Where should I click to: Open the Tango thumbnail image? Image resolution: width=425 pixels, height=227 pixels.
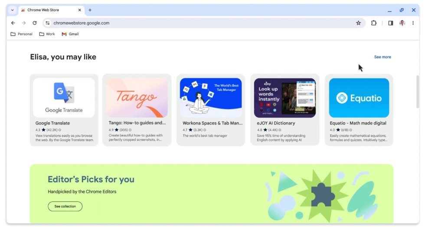(x=137, y=98)
